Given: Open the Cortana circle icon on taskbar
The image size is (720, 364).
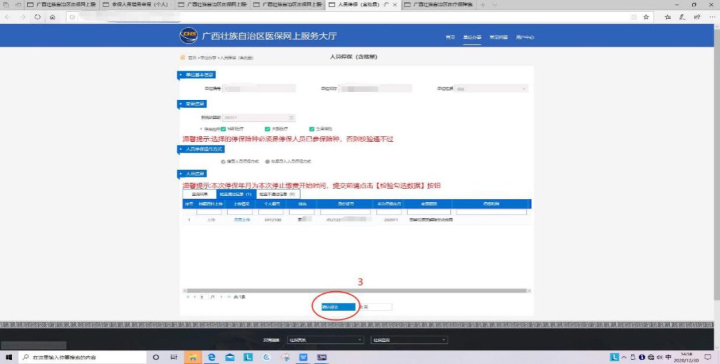Looking at the screenshot, I should pyautogui.click(x=156, y=357).
